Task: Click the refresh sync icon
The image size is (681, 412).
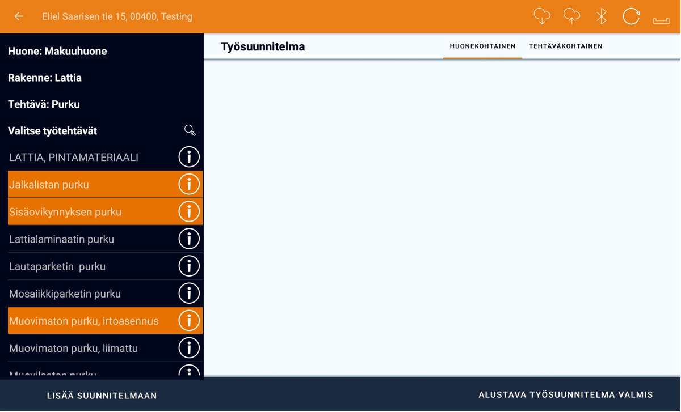Action: 631,16
